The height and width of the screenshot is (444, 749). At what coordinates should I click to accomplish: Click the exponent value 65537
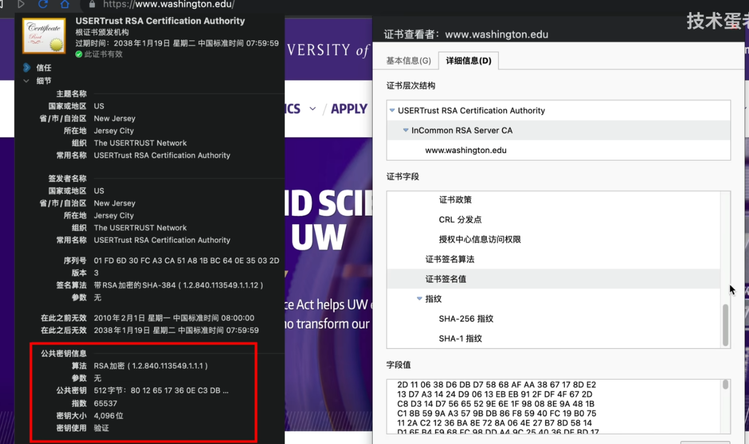[x=105, y=404]
